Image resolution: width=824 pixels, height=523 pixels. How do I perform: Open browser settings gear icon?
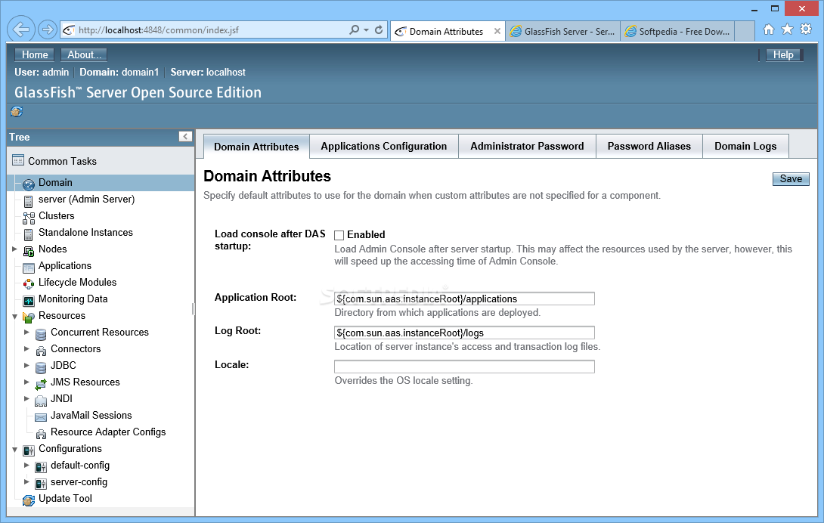pyautogui.click(x=806, y=29)
